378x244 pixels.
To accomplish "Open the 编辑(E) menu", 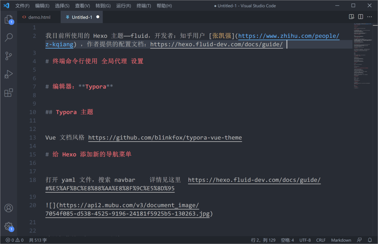I will [x=42, y=6].
